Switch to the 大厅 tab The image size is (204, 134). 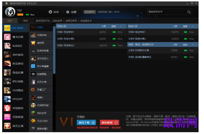(10, 21)
